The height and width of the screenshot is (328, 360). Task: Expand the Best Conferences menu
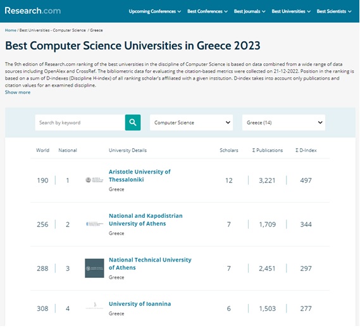coord(208,11)
